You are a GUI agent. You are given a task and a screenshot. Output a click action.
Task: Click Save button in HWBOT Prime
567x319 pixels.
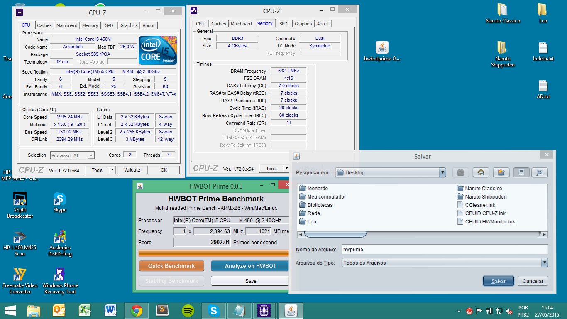250,281
